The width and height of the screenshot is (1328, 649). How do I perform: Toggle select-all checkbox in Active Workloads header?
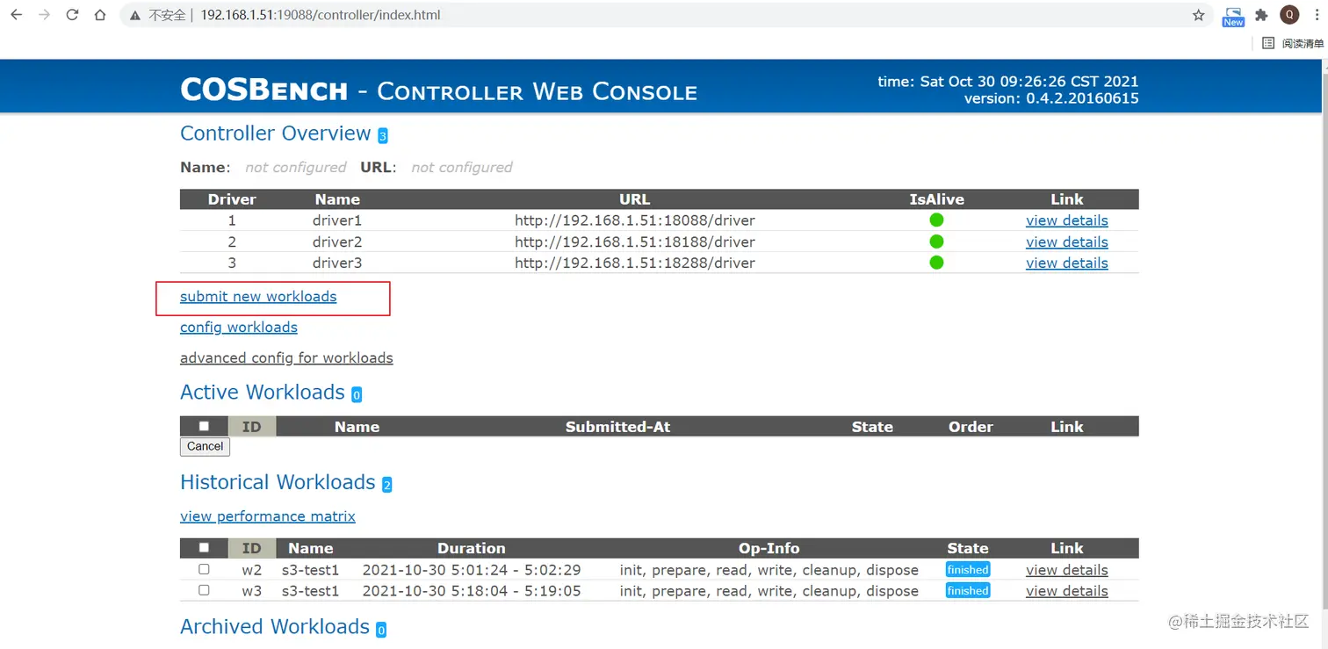[204, 426]
